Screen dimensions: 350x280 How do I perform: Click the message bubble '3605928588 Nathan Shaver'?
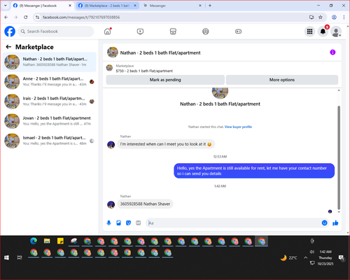145,204
